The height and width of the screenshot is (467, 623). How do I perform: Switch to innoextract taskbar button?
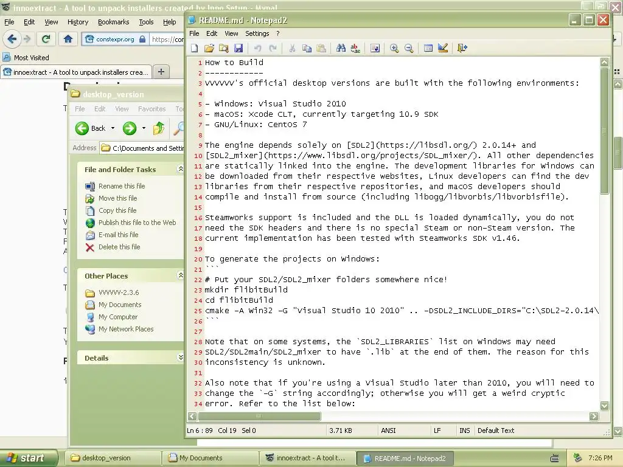pyautogui.click(x=307, y=458)
